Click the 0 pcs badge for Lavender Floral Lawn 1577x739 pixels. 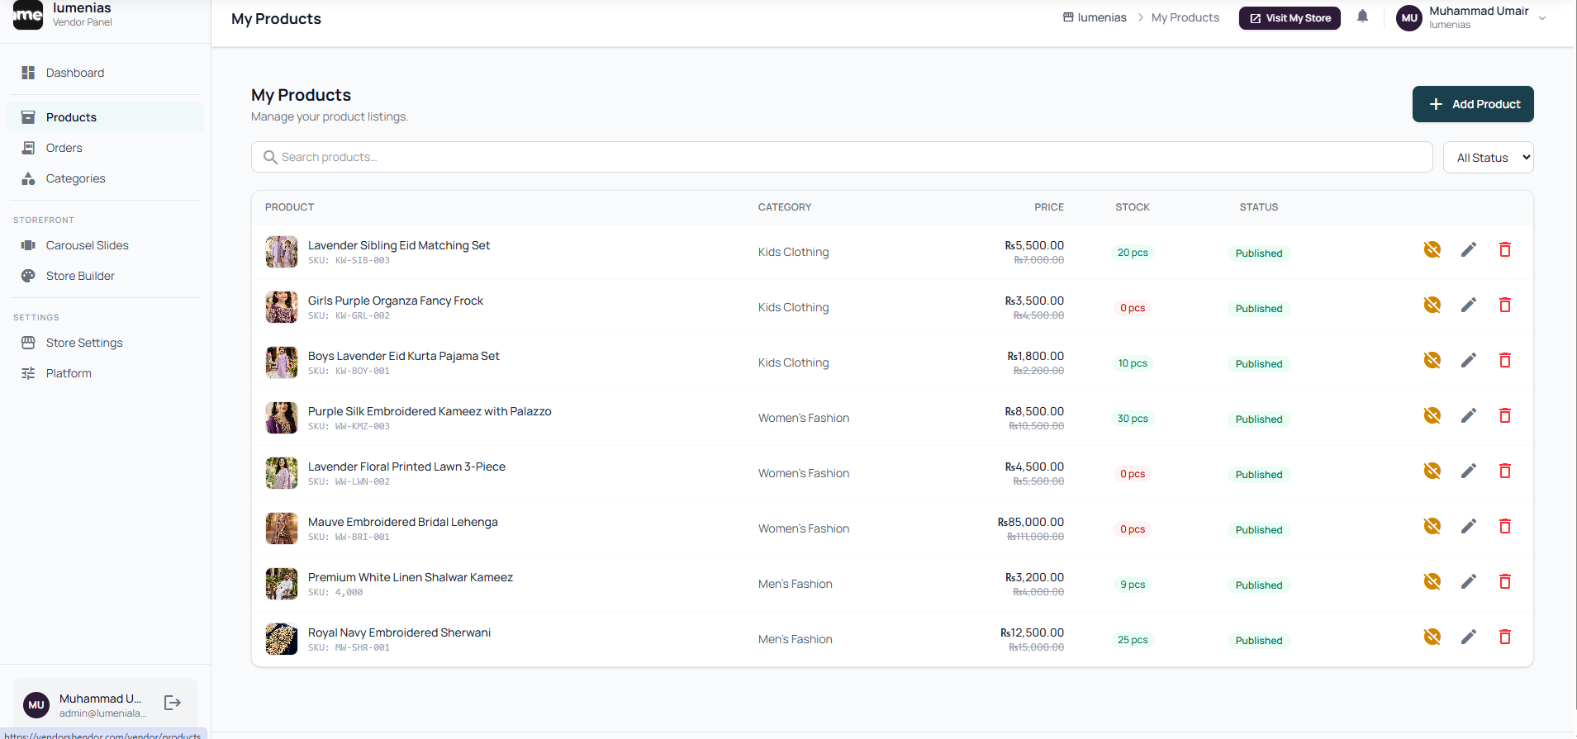click(1133, 474)
